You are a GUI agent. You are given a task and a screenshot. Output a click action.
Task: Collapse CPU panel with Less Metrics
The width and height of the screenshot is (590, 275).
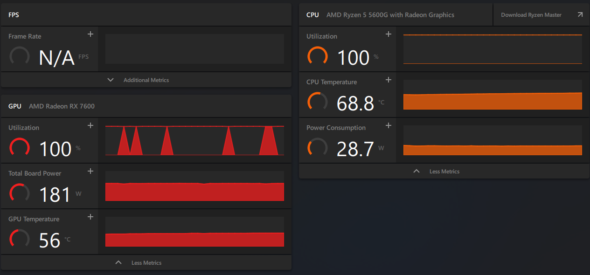click(444, 171)
